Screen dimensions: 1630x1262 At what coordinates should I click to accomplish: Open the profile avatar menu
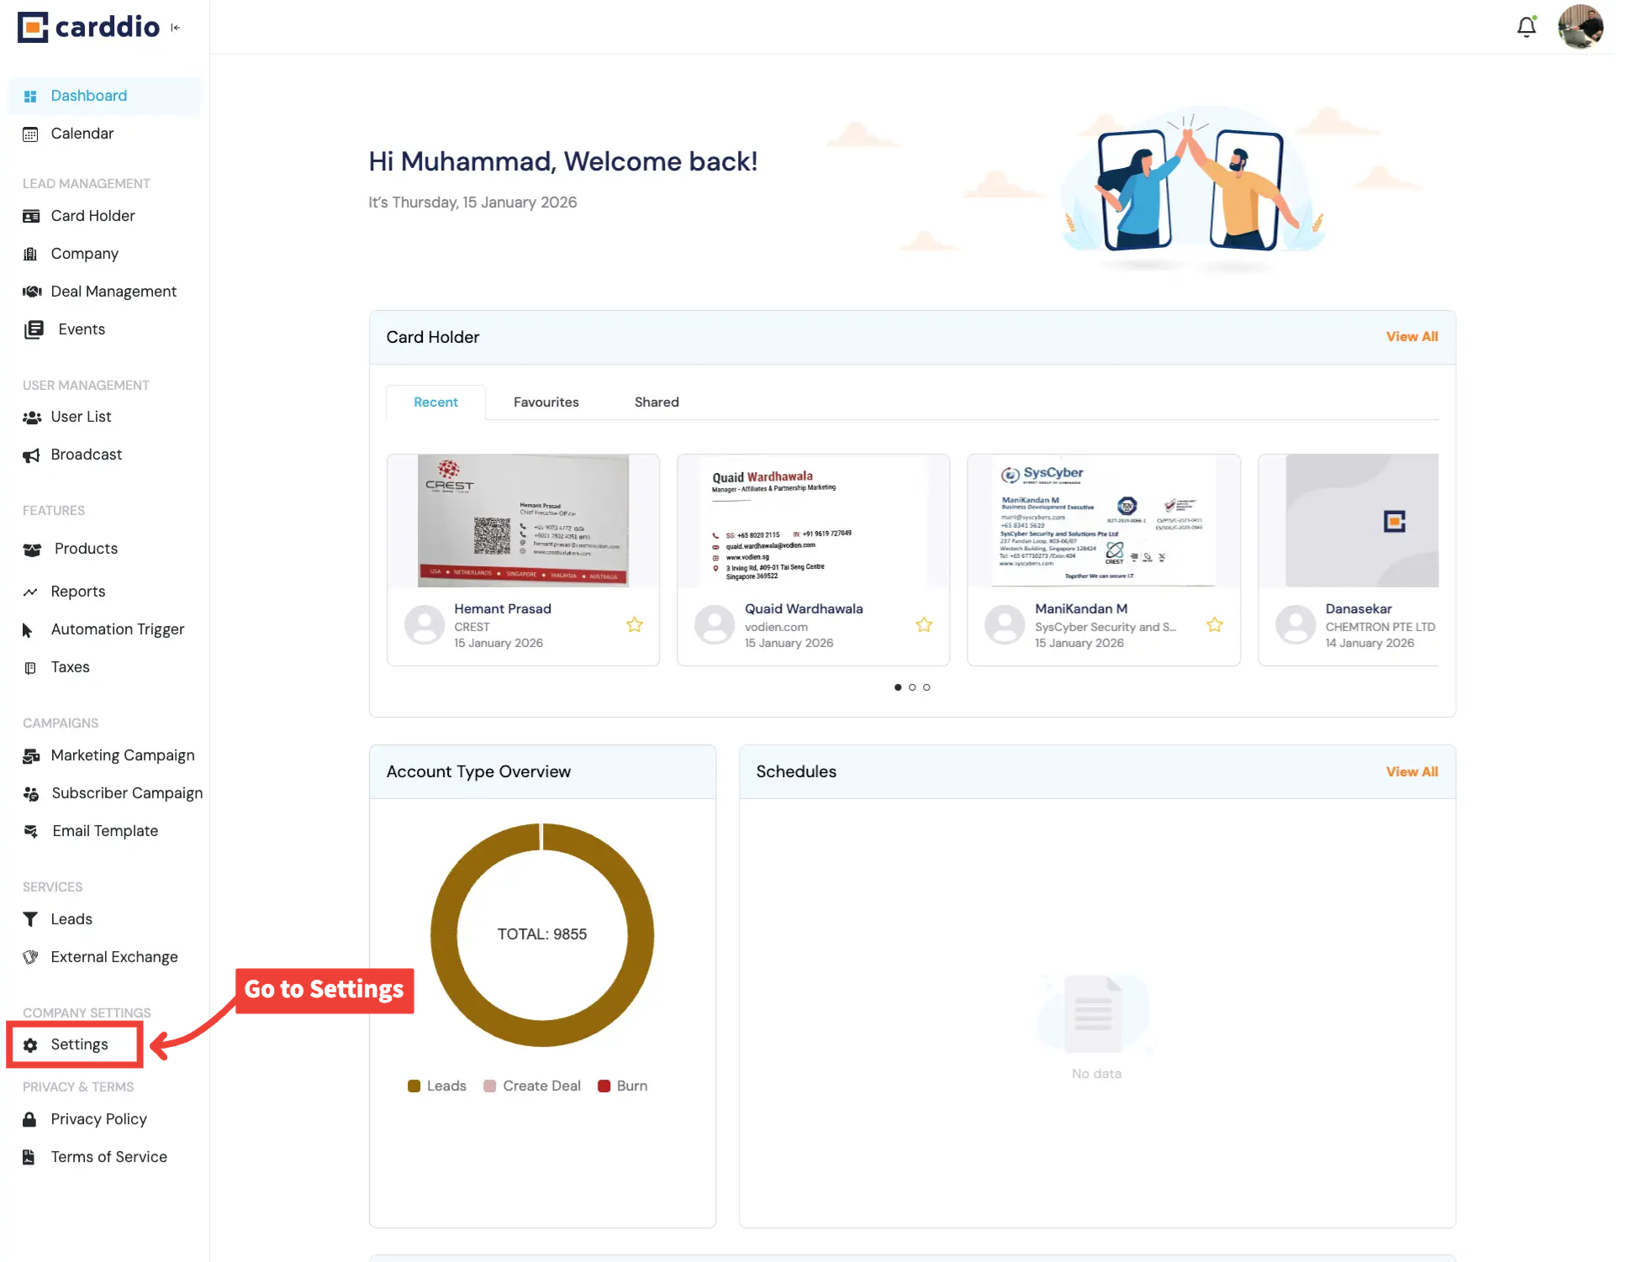click(1580, 27)
